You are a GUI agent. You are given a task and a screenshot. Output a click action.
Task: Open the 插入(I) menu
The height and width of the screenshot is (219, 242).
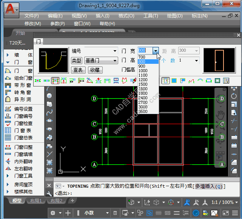pyautogui.click(x=102, y=16)
